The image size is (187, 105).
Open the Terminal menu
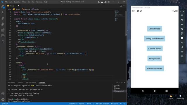pos(39,2)
